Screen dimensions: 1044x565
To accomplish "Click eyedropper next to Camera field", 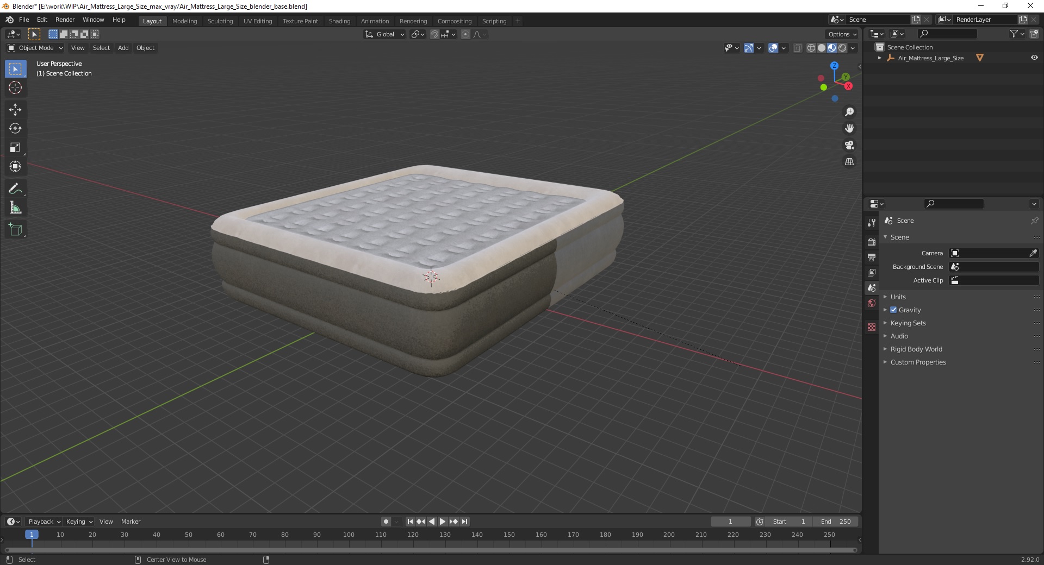I will (x=1033, y=253).
